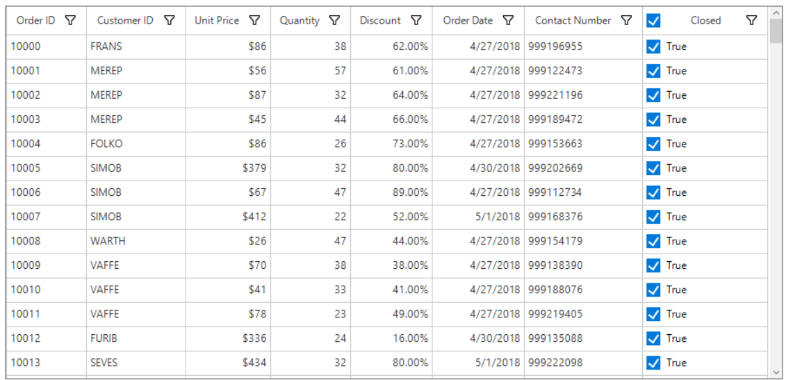Image resolution: width=786 pixels, height=380 pixels.
Task: Select contact number 999135088
Action: pos(584,338)
